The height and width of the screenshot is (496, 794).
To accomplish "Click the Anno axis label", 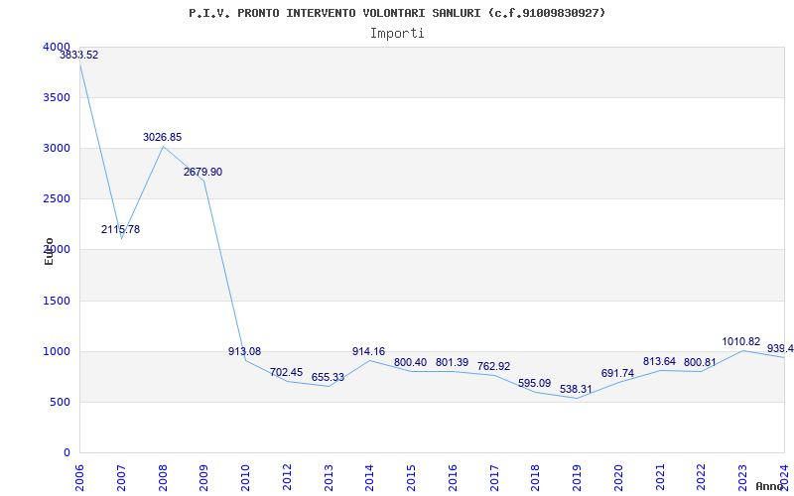I will tap(768, 486).
